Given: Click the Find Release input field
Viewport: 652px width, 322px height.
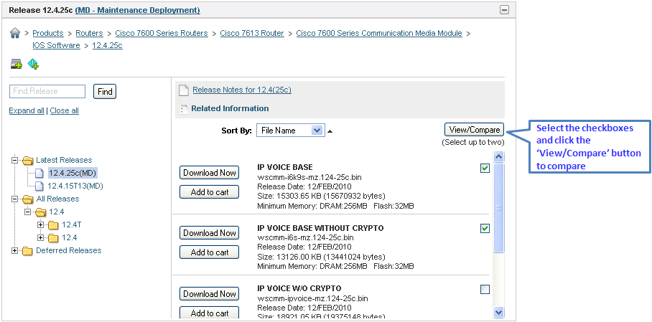Looking at the screenshot, I should (x=47, y=91).
